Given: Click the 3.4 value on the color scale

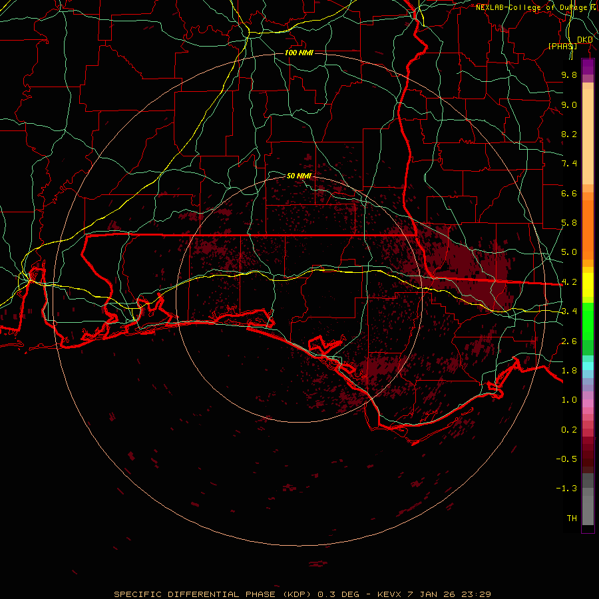Looking at the screenshot, I should coord(569,311).
